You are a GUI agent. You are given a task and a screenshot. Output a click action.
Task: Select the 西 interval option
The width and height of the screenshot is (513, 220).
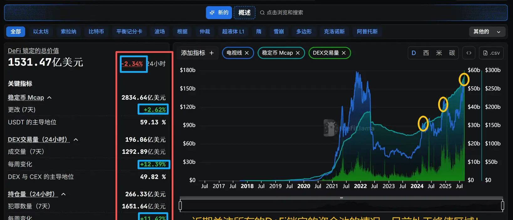click(426, 53)
